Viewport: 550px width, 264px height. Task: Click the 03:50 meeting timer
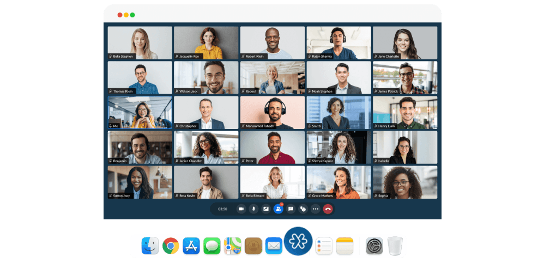point(222,209)
